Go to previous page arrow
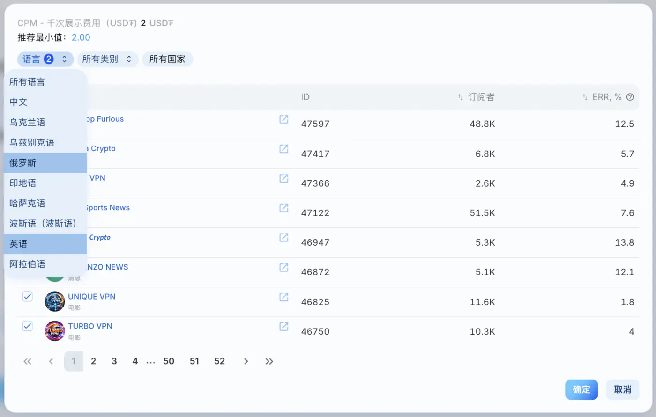Viewport: 656px width, 417px height. (x=51, y=361)
